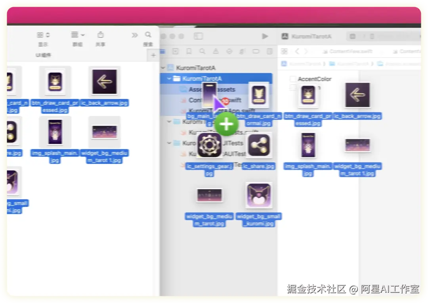Select highlighted KuromiTarotA folder row
Screen dimensions: 428x303
pyautogui.click(x=216, y=79)
